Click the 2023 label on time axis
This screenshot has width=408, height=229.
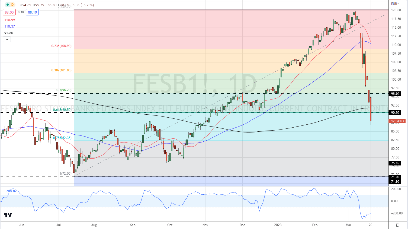pyautogui.click(x=278, y=225)
